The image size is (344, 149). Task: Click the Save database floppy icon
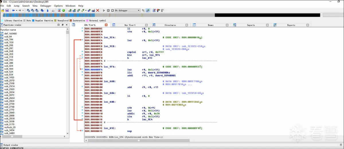(x=7, y=11)
